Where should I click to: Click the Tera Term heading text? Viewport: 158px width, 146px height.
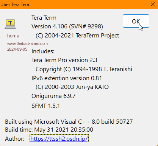[x=44, y=18]
